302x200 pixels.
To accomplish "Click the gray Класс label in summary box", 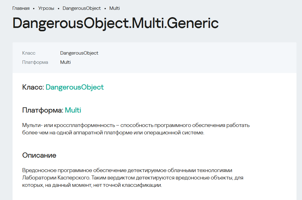I will [x=29, y=53].
